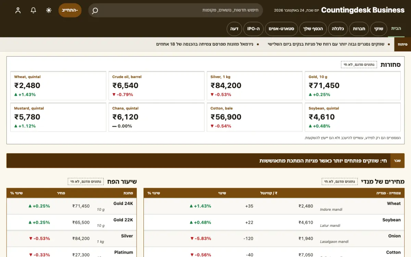Open the Silver, 1 kg commodity card

[254, 86]
